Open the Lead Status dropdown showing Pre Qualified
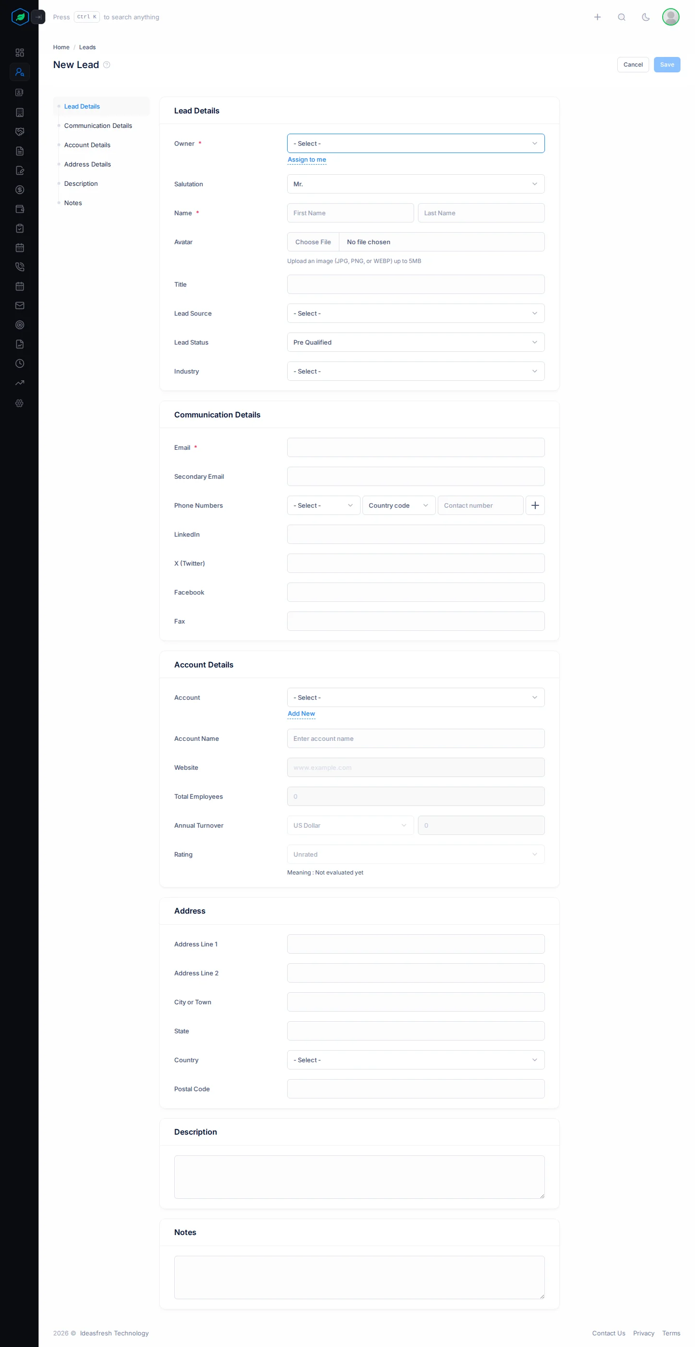The width and height of the screenshot is (695, 1347). (x=416, y=343)
